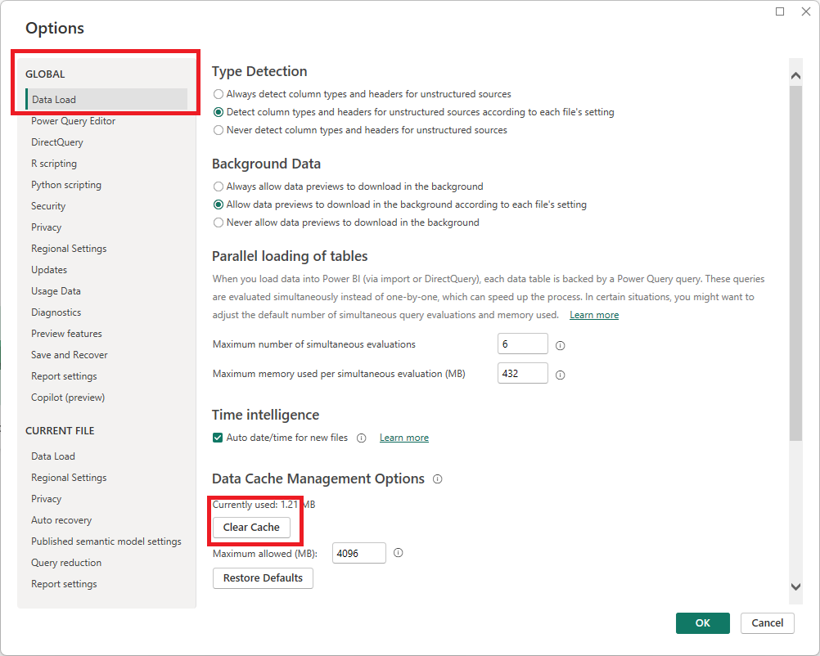The height and width of the screenshot is (656, 820).
Task: Open Usage Data settings
Action: coord(56,291)
